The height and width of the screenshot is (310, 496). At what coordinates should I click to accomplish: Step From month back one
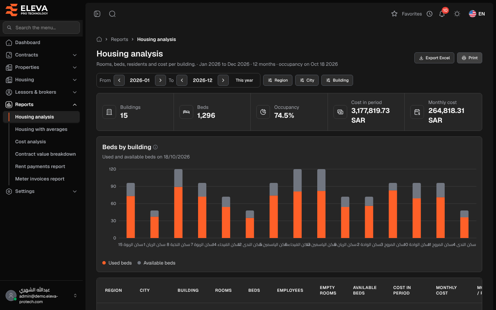point(119,80)
